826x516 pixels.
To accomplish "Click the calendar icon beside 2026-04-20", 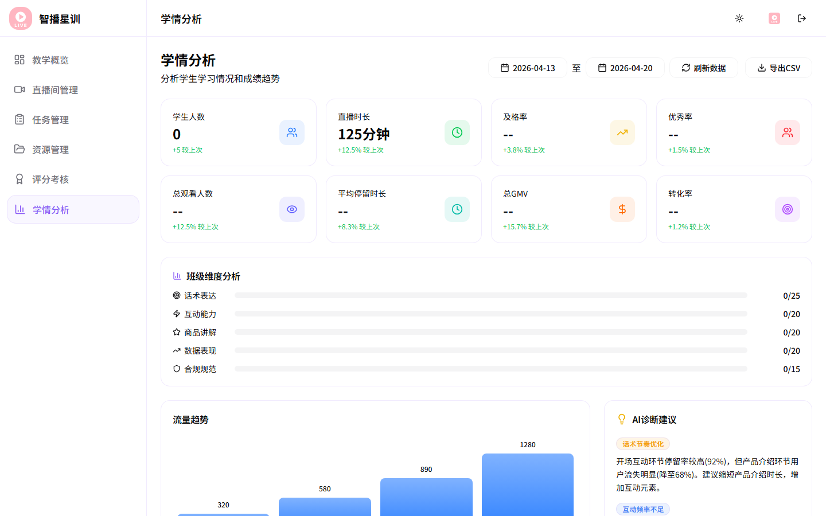I will tap(602, 68).
